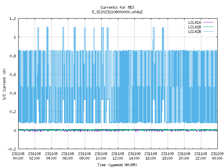224x168 pixels.
Task: Click the 0.6 y-axis tick value
Action: coord(13,75)
